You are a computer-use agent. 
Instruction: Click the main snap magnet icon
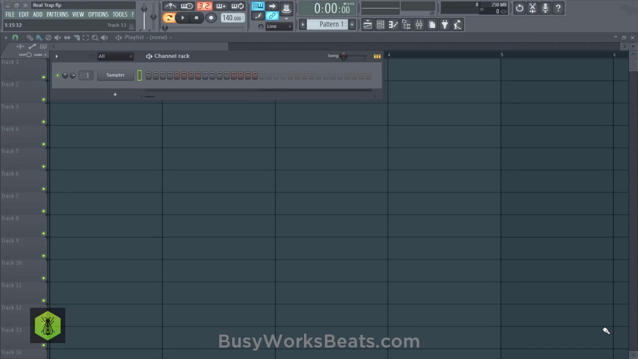click(261, 26)
